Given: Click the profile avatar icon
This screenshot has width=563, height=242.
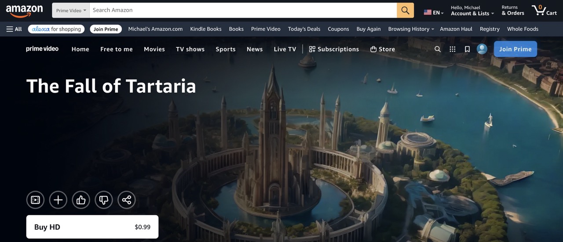Looking at the screenshot, I should pyautogui.click(x=482, y=49).
